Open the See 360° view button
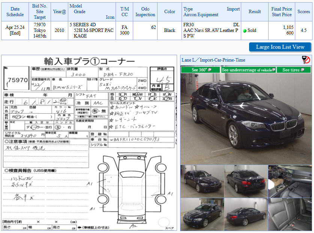This screenshot has width=314, height=233. click(x=200, y=70)
